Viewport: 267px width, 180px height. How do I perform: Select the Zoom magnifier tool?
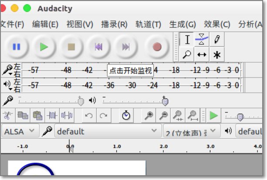[187, 54]
